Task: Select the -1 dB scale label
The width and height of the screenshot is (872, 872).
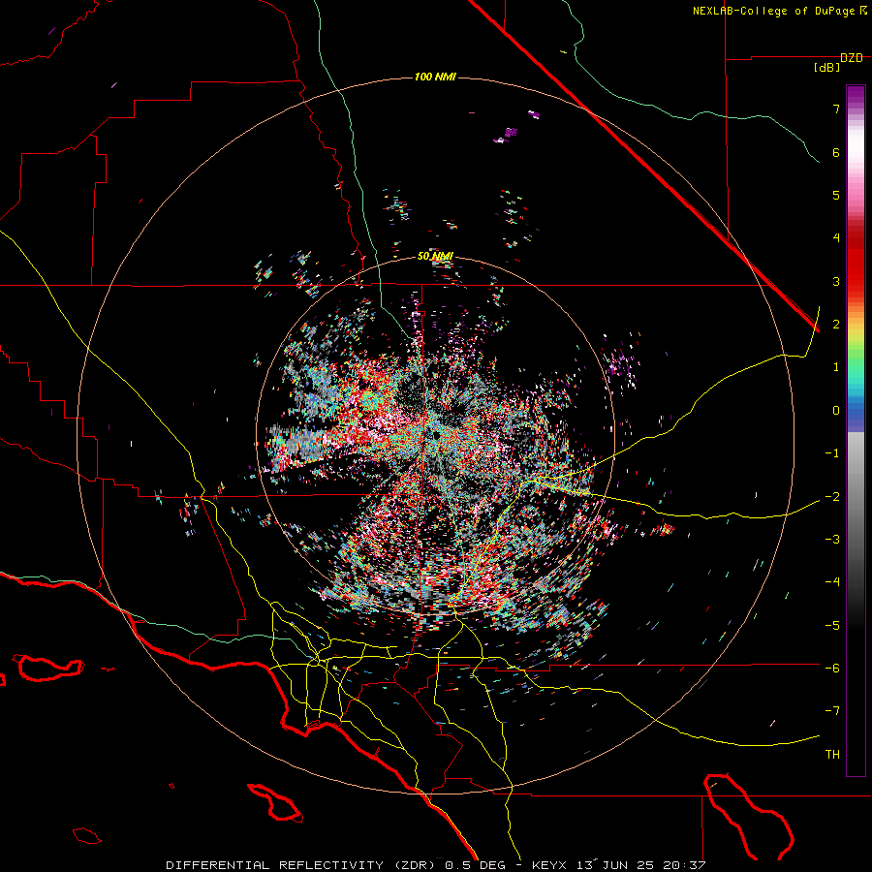Action: [x=832, y=453]
